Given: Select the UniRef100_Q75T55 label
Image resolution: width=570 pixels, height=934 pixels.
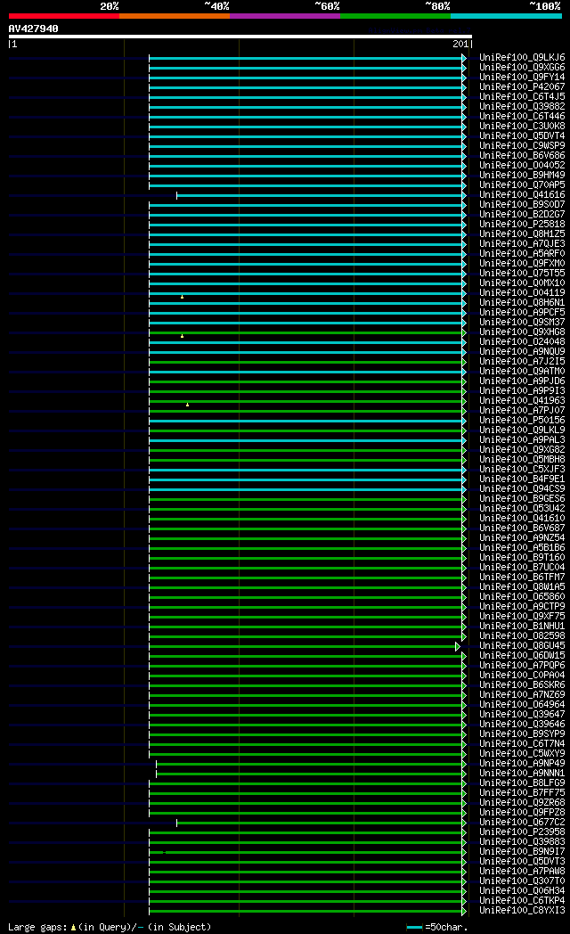Looking at the screenshot, I should [522, 274].
